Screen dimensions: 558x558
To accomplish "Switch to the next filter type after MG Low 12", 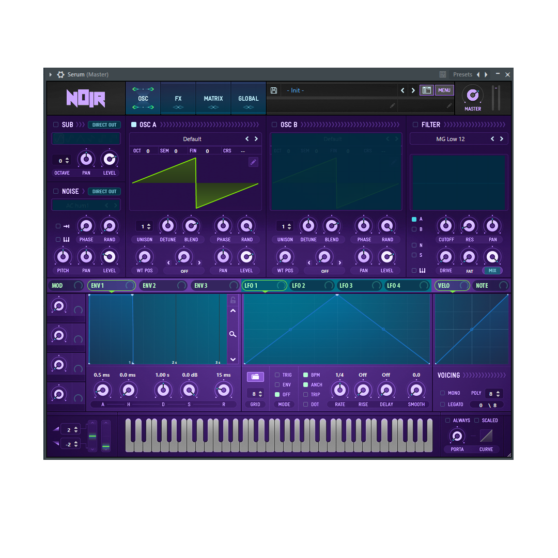I will pyautogui.click(x=500, y=138).
